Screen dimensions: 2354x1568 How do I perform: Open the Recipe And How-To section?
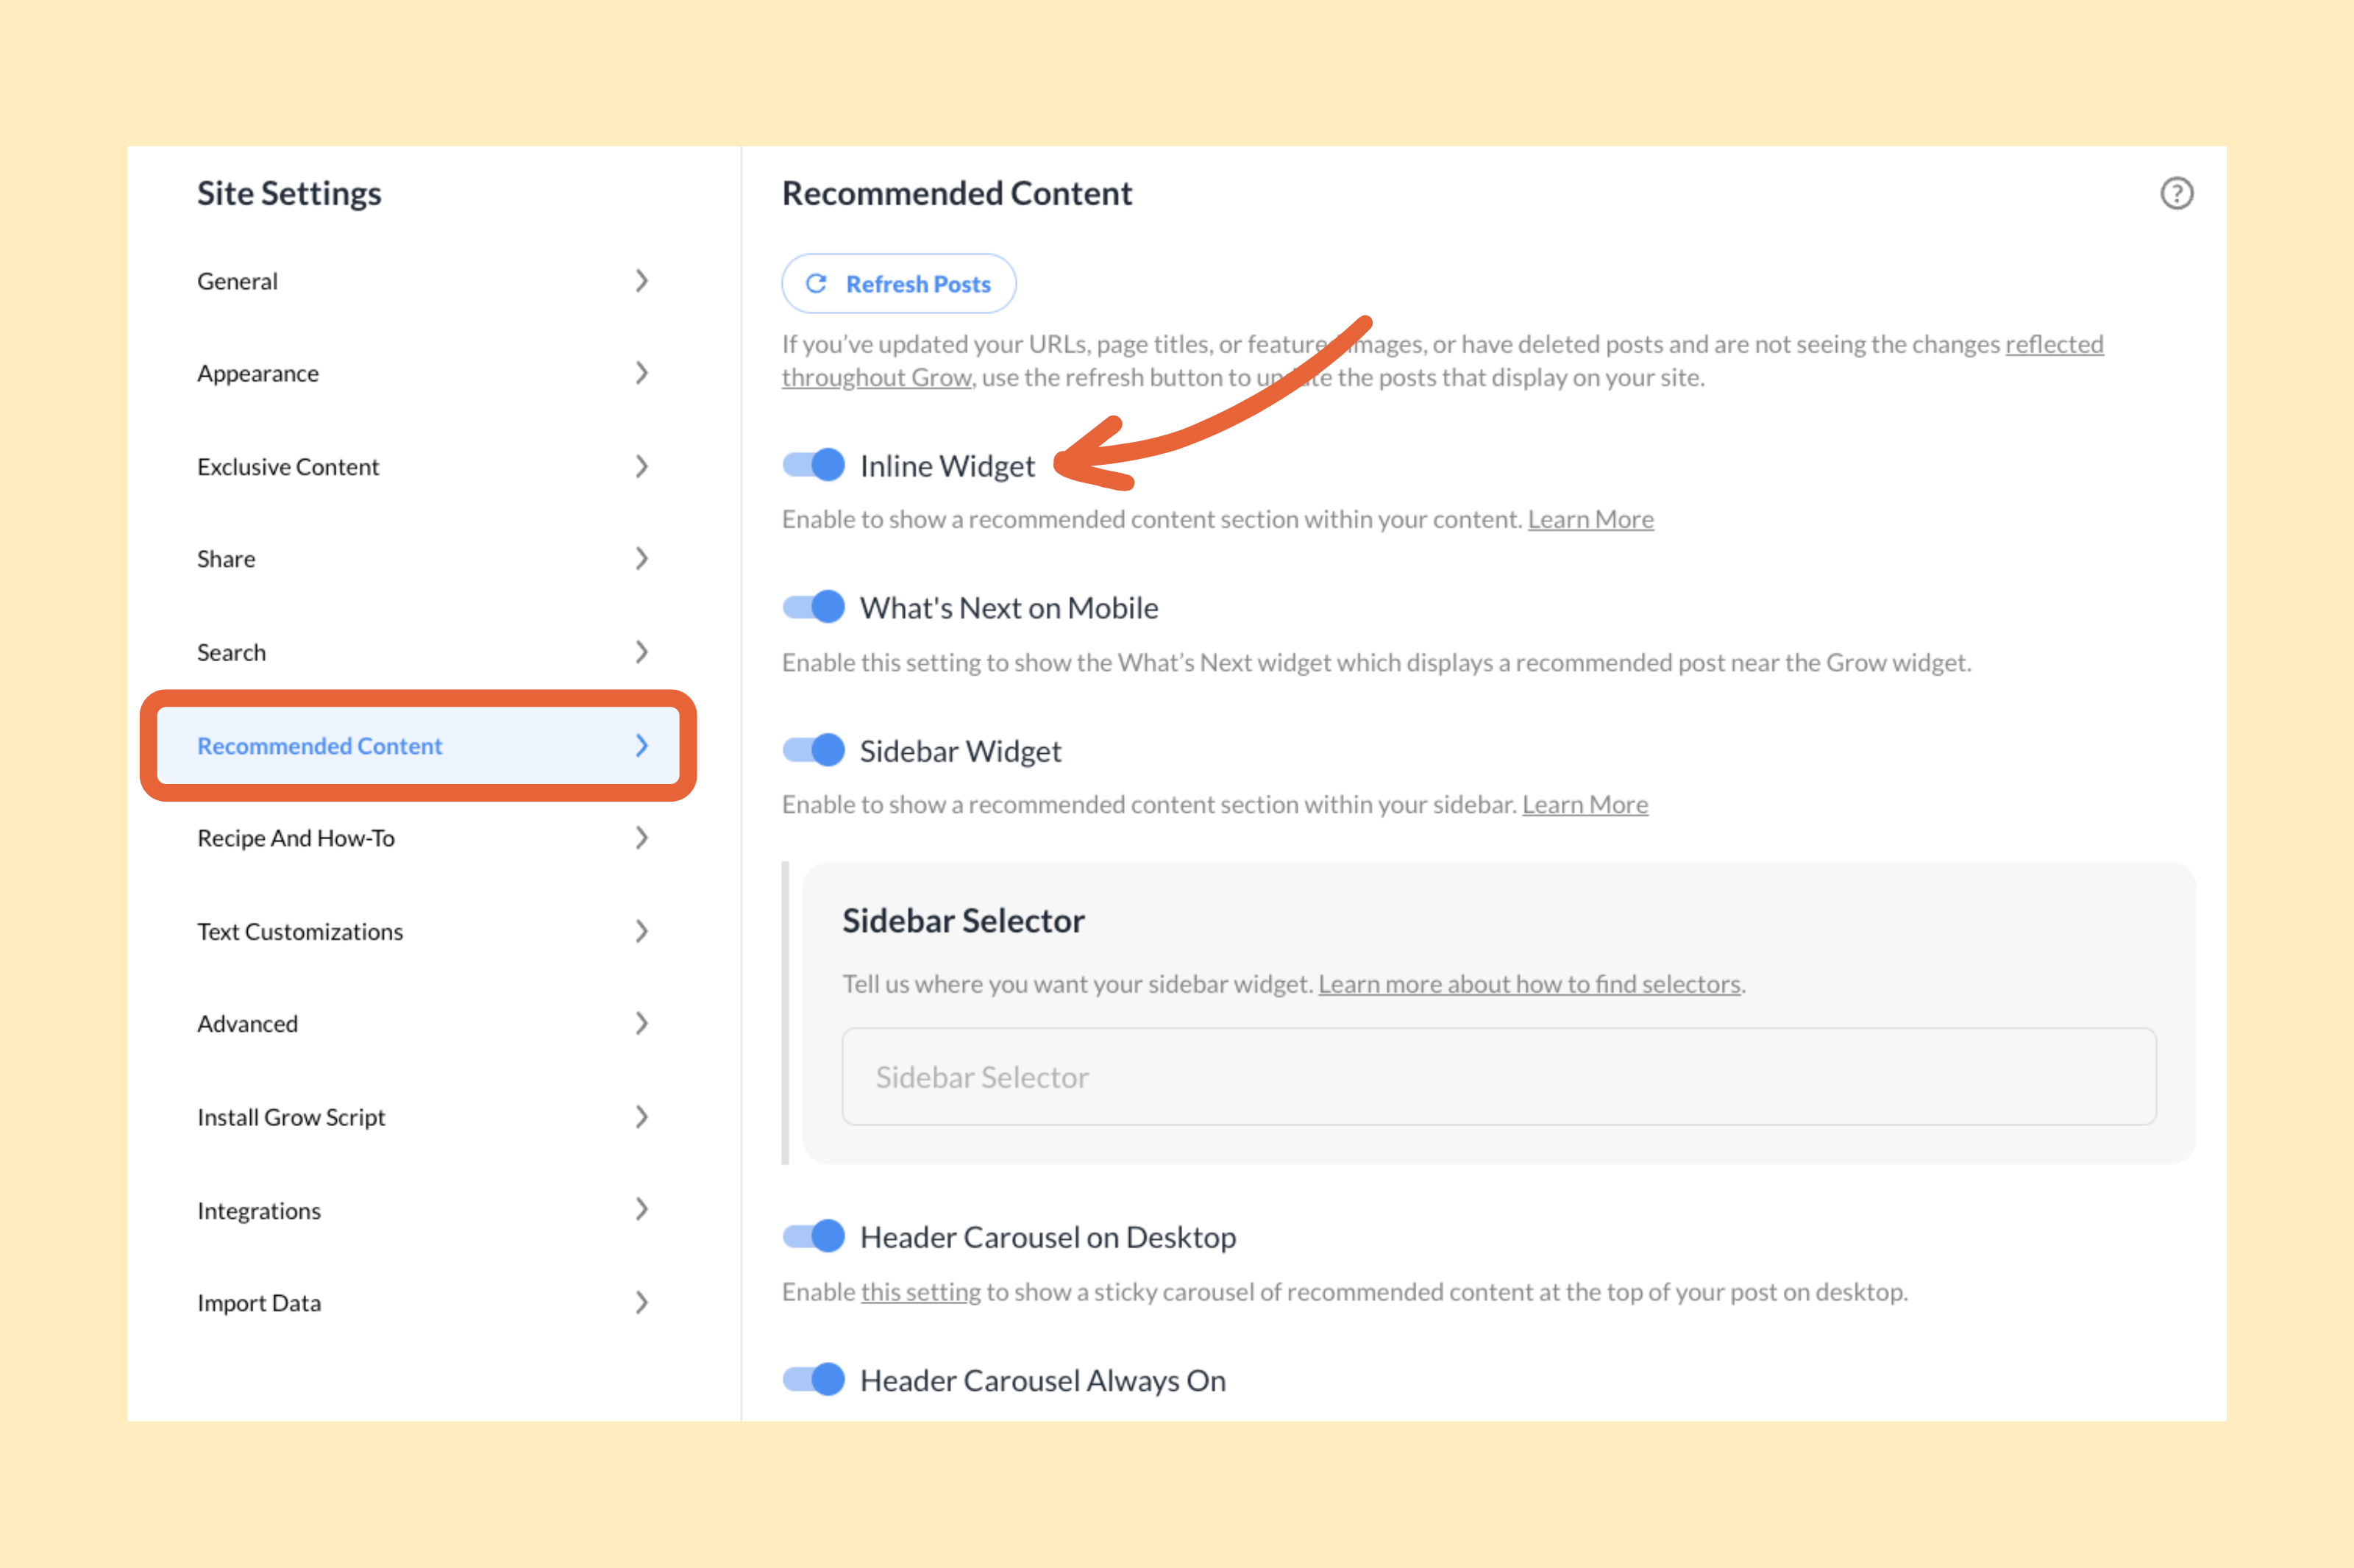click(296, 838)
